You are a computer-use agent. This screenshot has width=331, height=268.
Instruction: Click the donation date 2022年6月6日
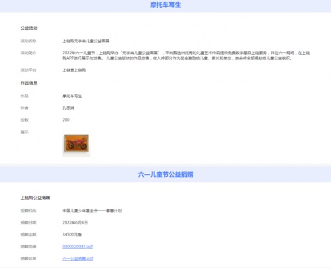point(75,222)
